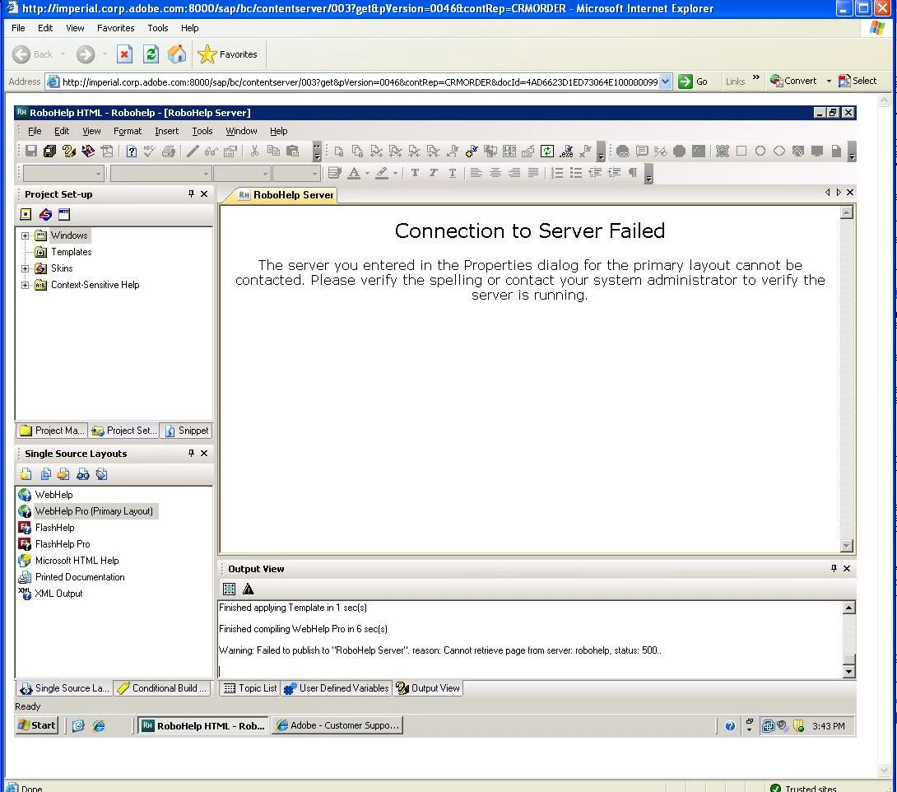Toggle bold T formatting button
This screenshot has height=792, width=897.
pyautogui.click(x=415, y=172)
